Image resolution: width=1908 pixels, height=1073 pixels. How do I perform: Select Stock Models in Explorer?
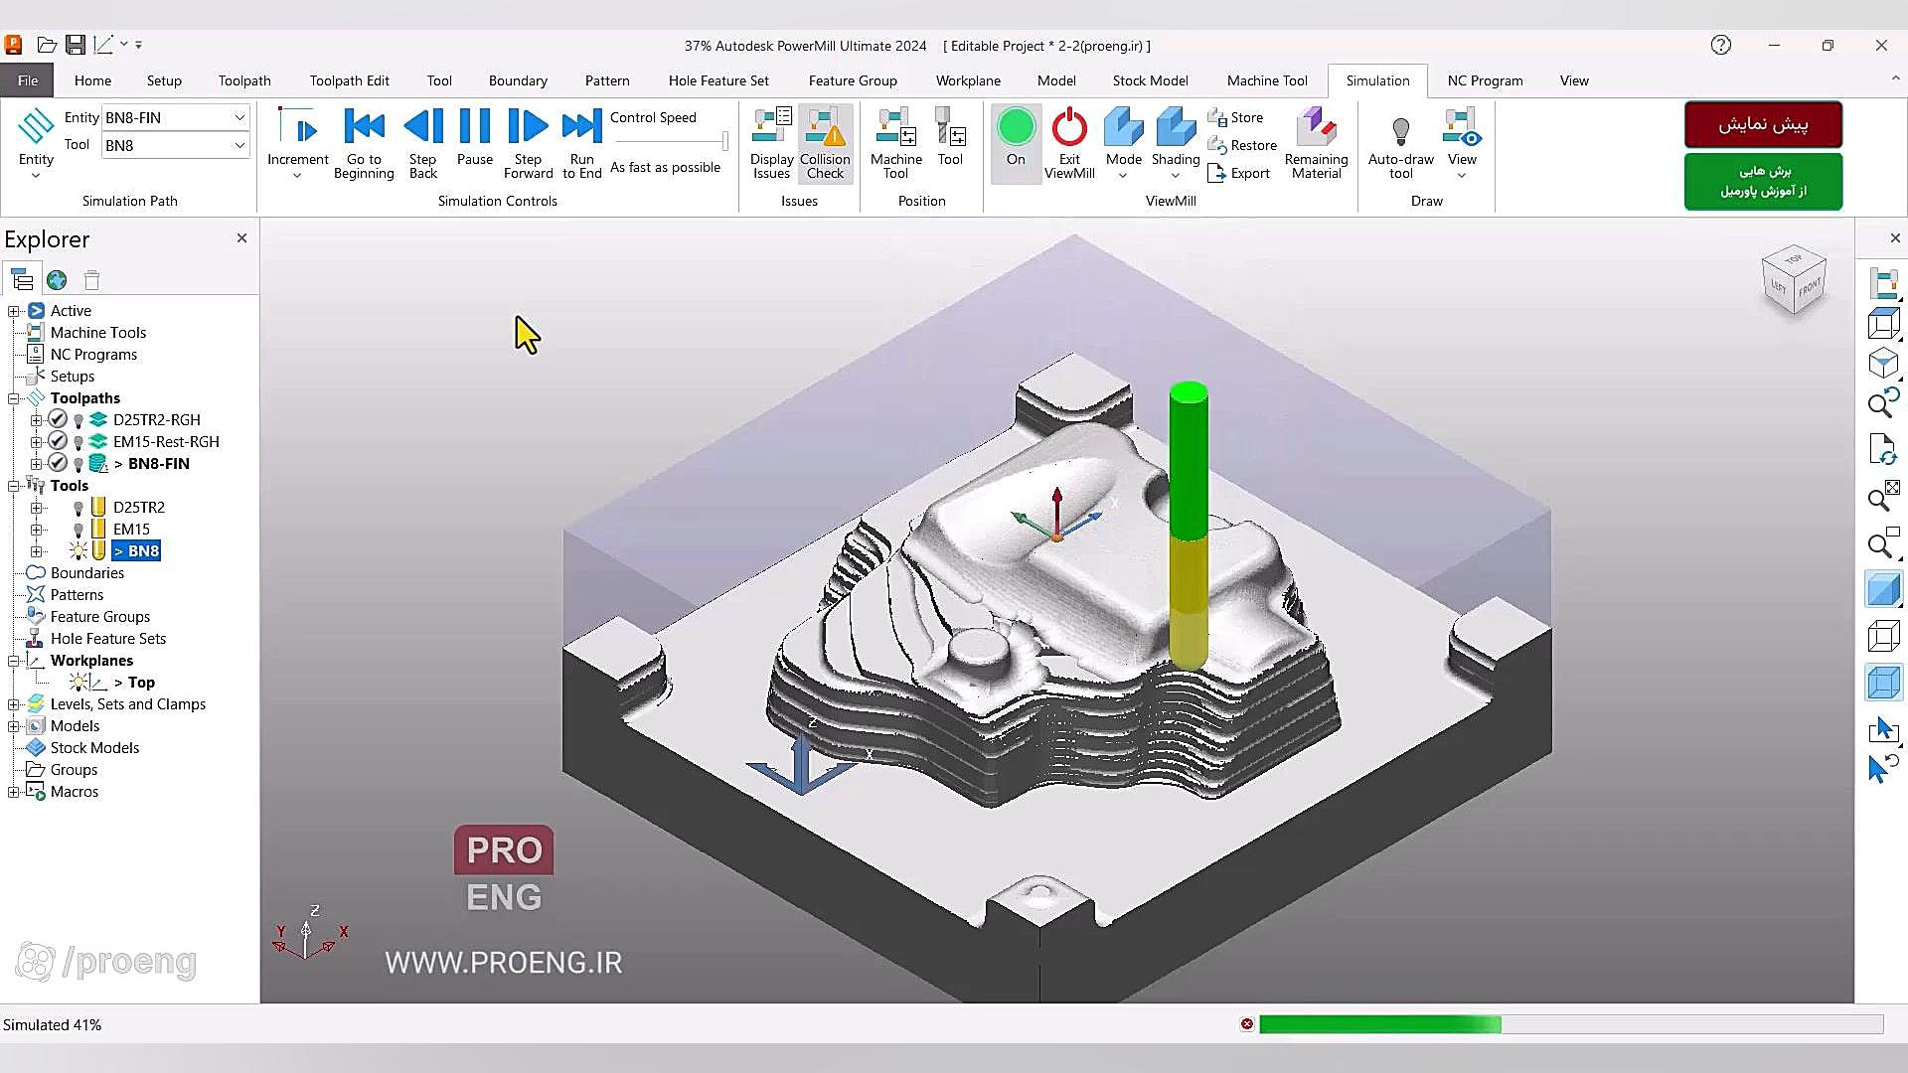tap(94, 748)
